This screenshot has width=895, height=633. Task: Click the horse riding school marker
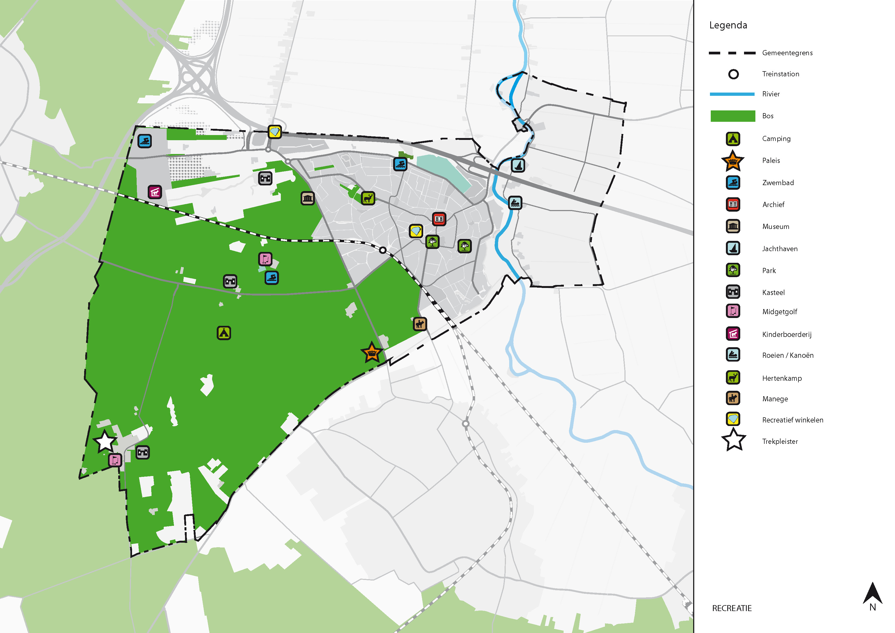coord(419,324)
